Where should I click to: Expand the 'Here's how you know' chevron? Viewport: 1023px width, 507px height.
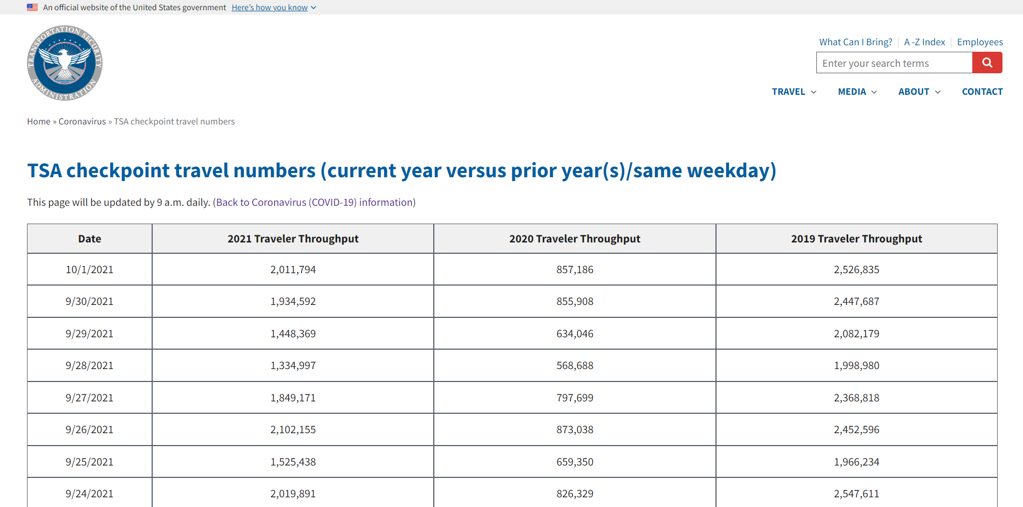tap(313, 8)
